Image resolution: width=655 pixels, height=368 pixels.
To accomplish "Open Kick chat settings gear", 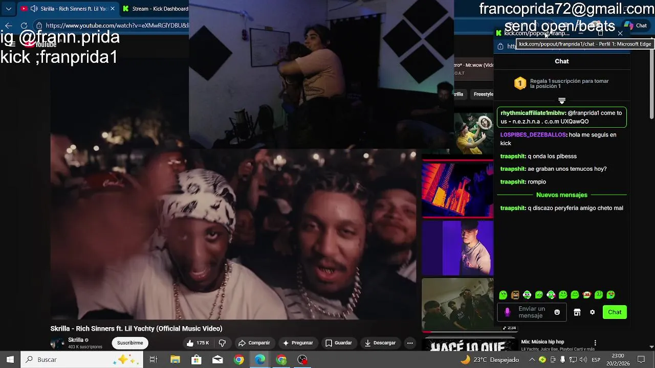I will tap(592, 312).
